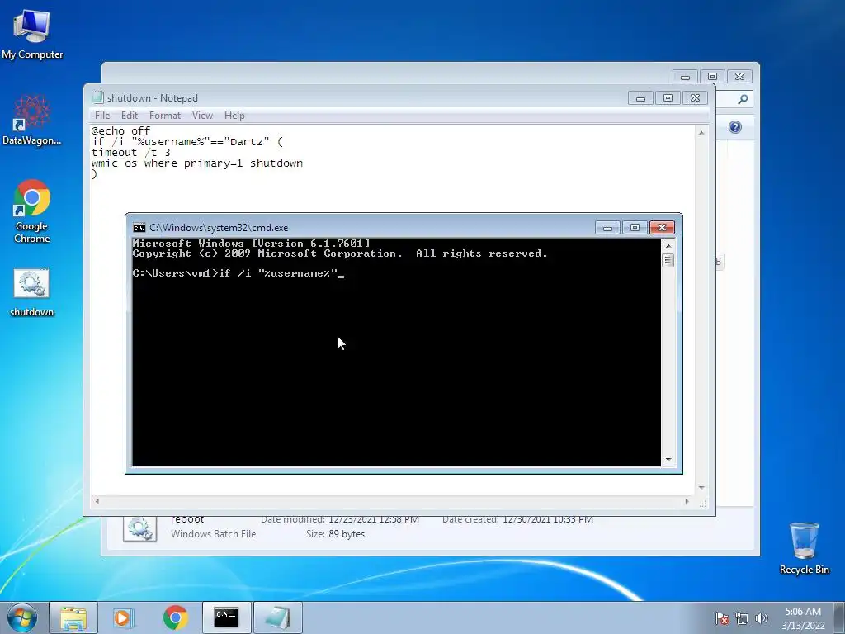Select Google Chrome desktop shortcut
The image size is (845, 634).
(32, 211)
